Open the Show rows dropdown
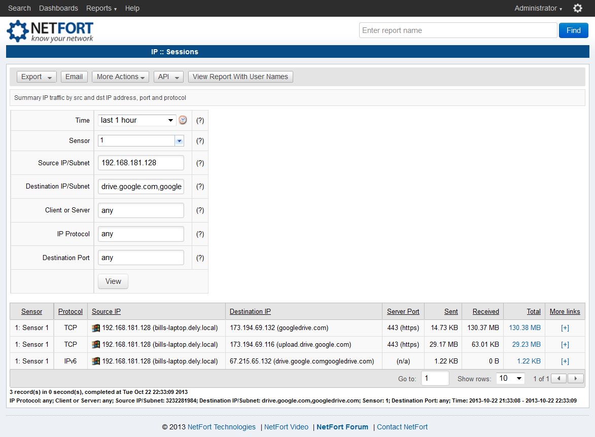This screenshot has height=437, width=595. point(510,378)
